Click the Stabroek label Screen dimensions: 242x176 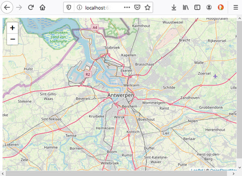(112, 48)
